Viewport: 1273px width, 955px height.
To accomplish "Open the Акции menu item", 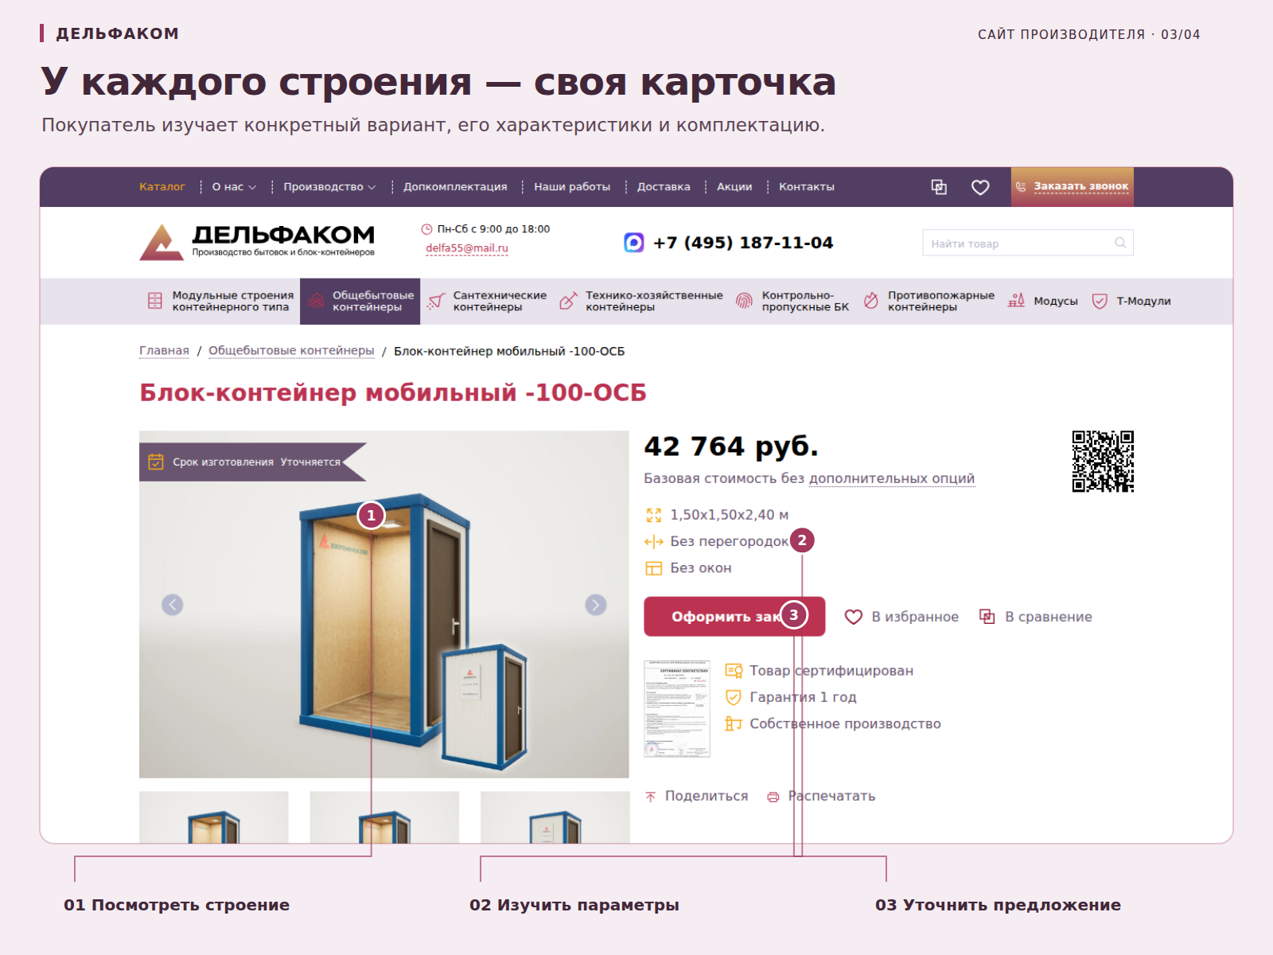I will click(x=734, y=187).
